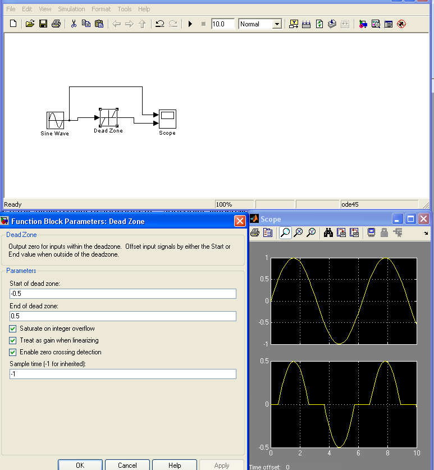Click the debug icon in toolbar
434x470 pixels.
click(x=401, y=24)
